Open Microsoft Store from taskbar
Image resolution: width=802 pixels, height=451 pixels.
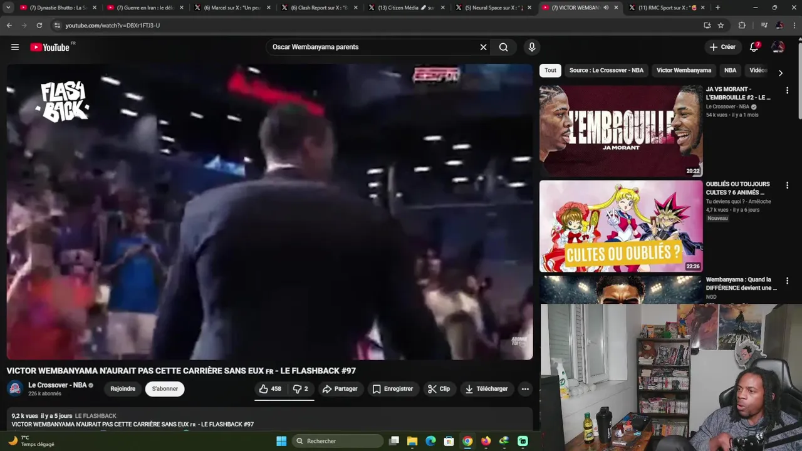(x=449, y=441)
